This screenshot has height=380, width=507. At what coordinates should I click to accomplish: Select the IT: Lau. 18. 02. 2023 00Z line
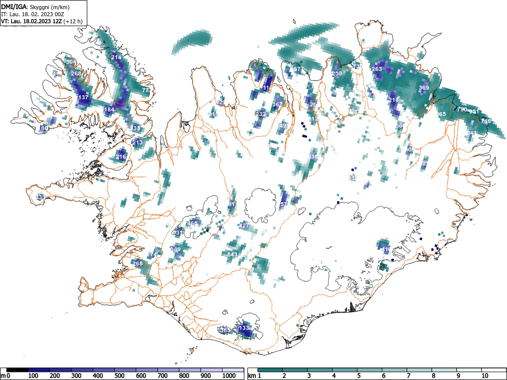click(x=32, y=14)
